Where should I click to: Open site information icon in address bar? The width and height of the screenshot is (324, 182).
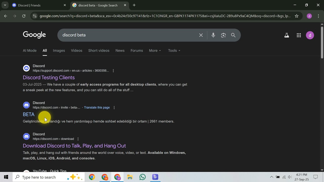coord(35,16)
